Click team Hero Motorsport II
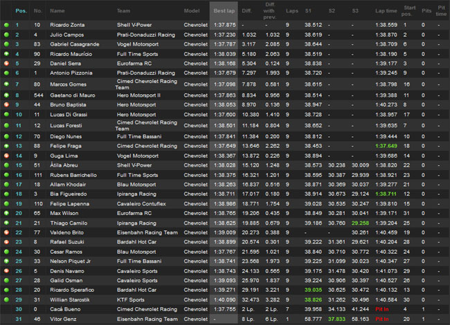The image size is (450, 325). [138, 95]
